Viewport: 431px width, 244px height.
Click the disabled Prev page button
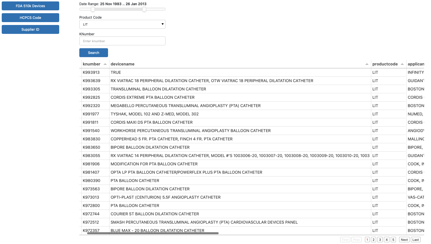coord(357,240)
